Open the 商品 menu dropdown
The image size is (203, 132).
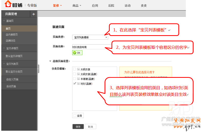point(77,6)
